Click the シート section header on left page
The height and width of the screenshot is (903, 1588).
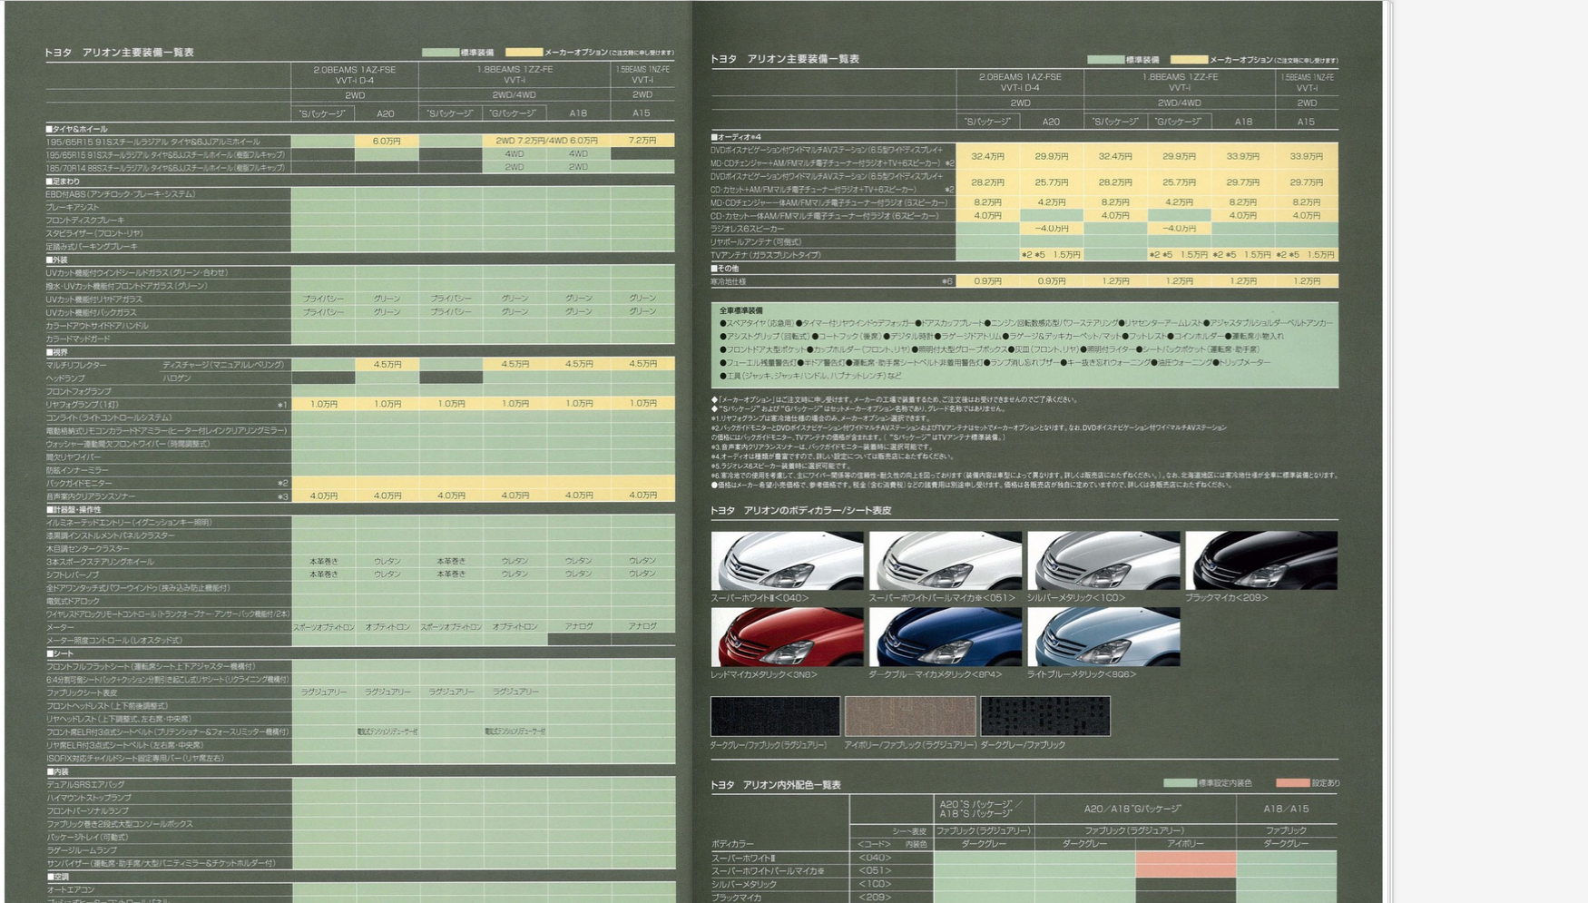tap(60, 653)
